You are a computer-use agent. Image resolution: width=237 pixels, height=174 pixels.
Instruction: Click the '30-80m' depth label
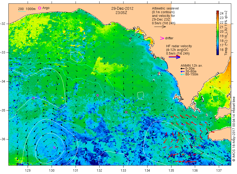pyautogui.click(x=191, y=71)
